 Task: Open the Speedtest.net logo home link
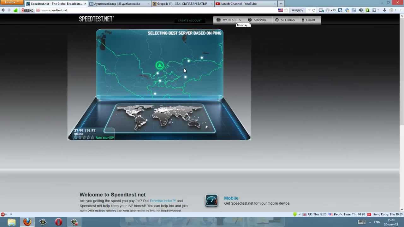pyautogui.click(x=96, y=19)
